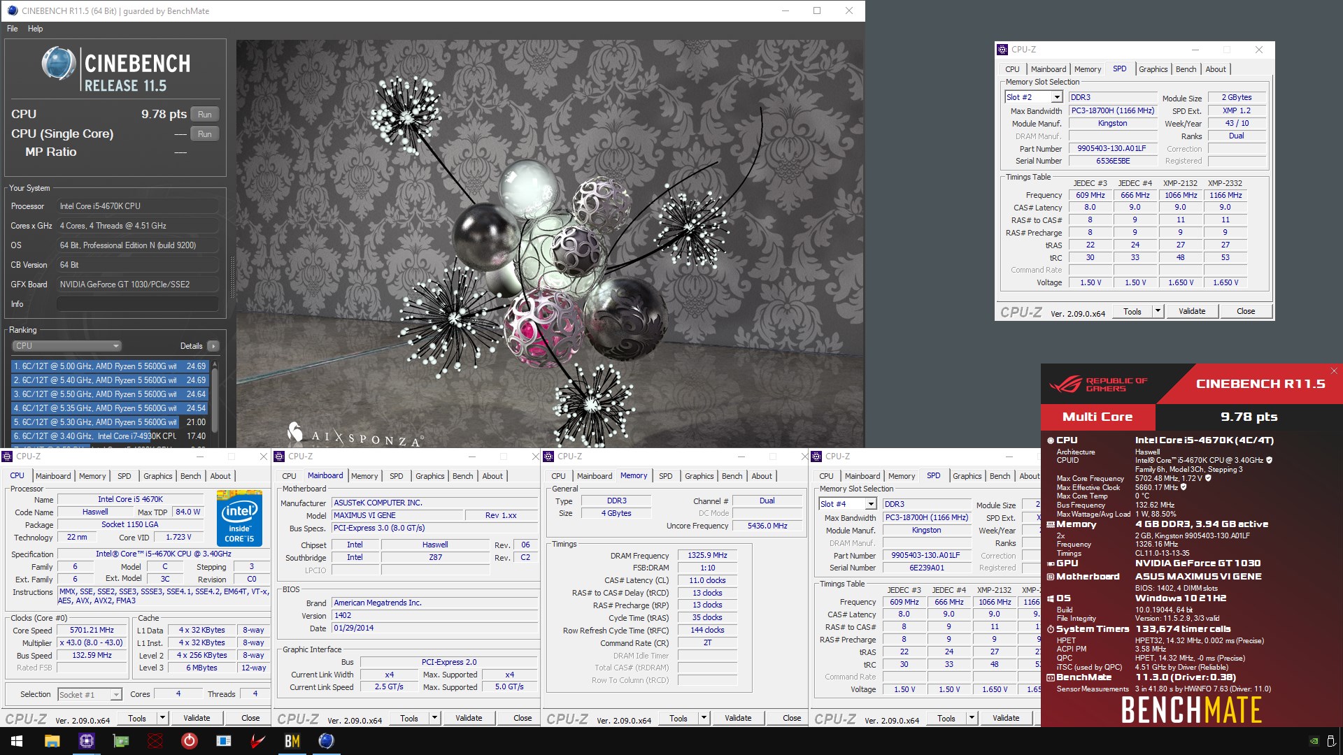Click verified shield beside Max Effective Clock

point(1184,487)
